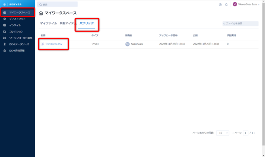This screenshot has height=157, width=265.
Task: Switch to the パブリック tab
Action: pos(87,23)
